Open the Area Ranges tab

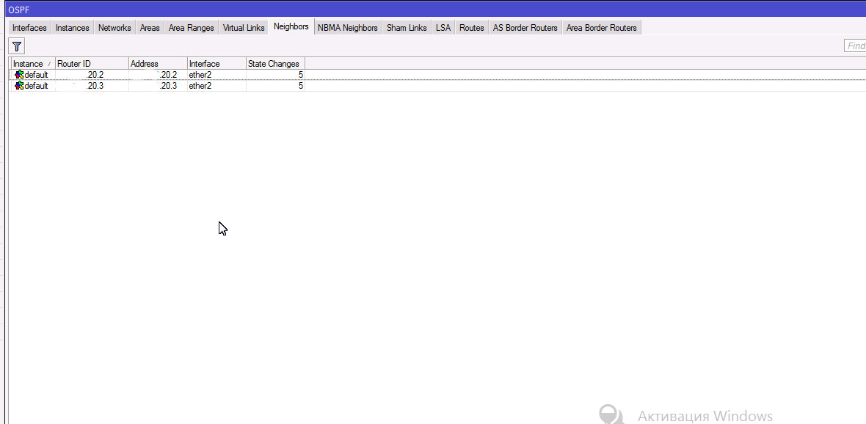coord(191,28)
